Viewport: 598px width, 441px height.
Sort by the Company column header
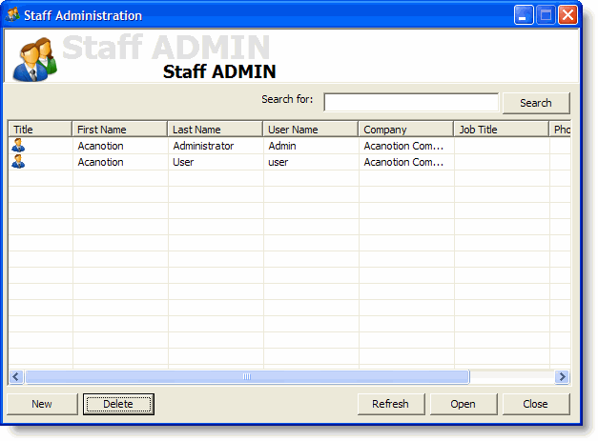point(405,130)
